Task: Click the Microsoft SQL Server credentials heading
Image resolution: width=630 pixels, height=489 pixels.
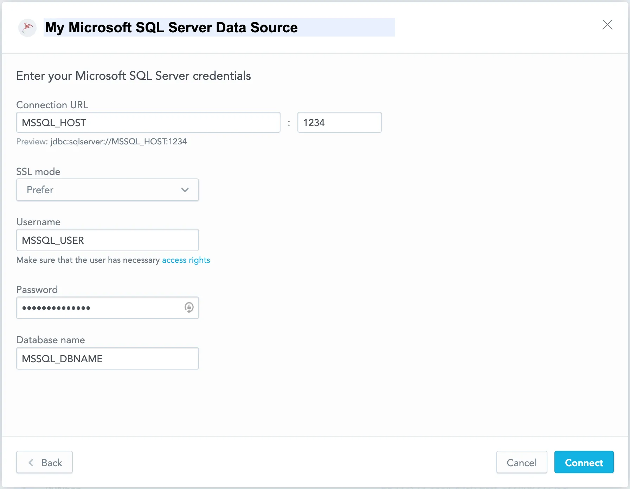Action: coord(134,76)
